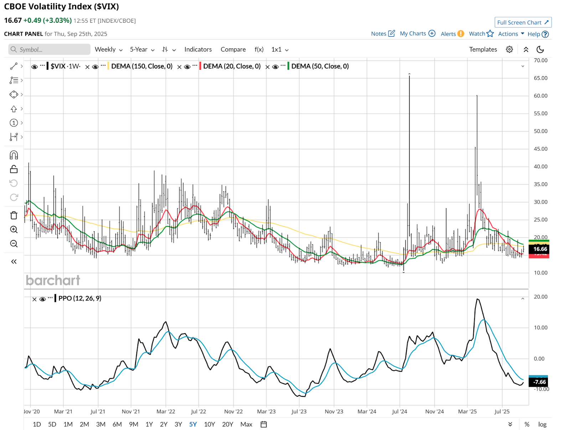Select the magnet snap tool

14,155
